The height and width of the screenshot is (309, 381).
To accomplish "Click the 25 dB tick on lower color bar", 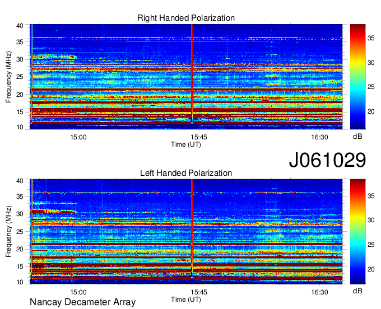I will (371, 245).
